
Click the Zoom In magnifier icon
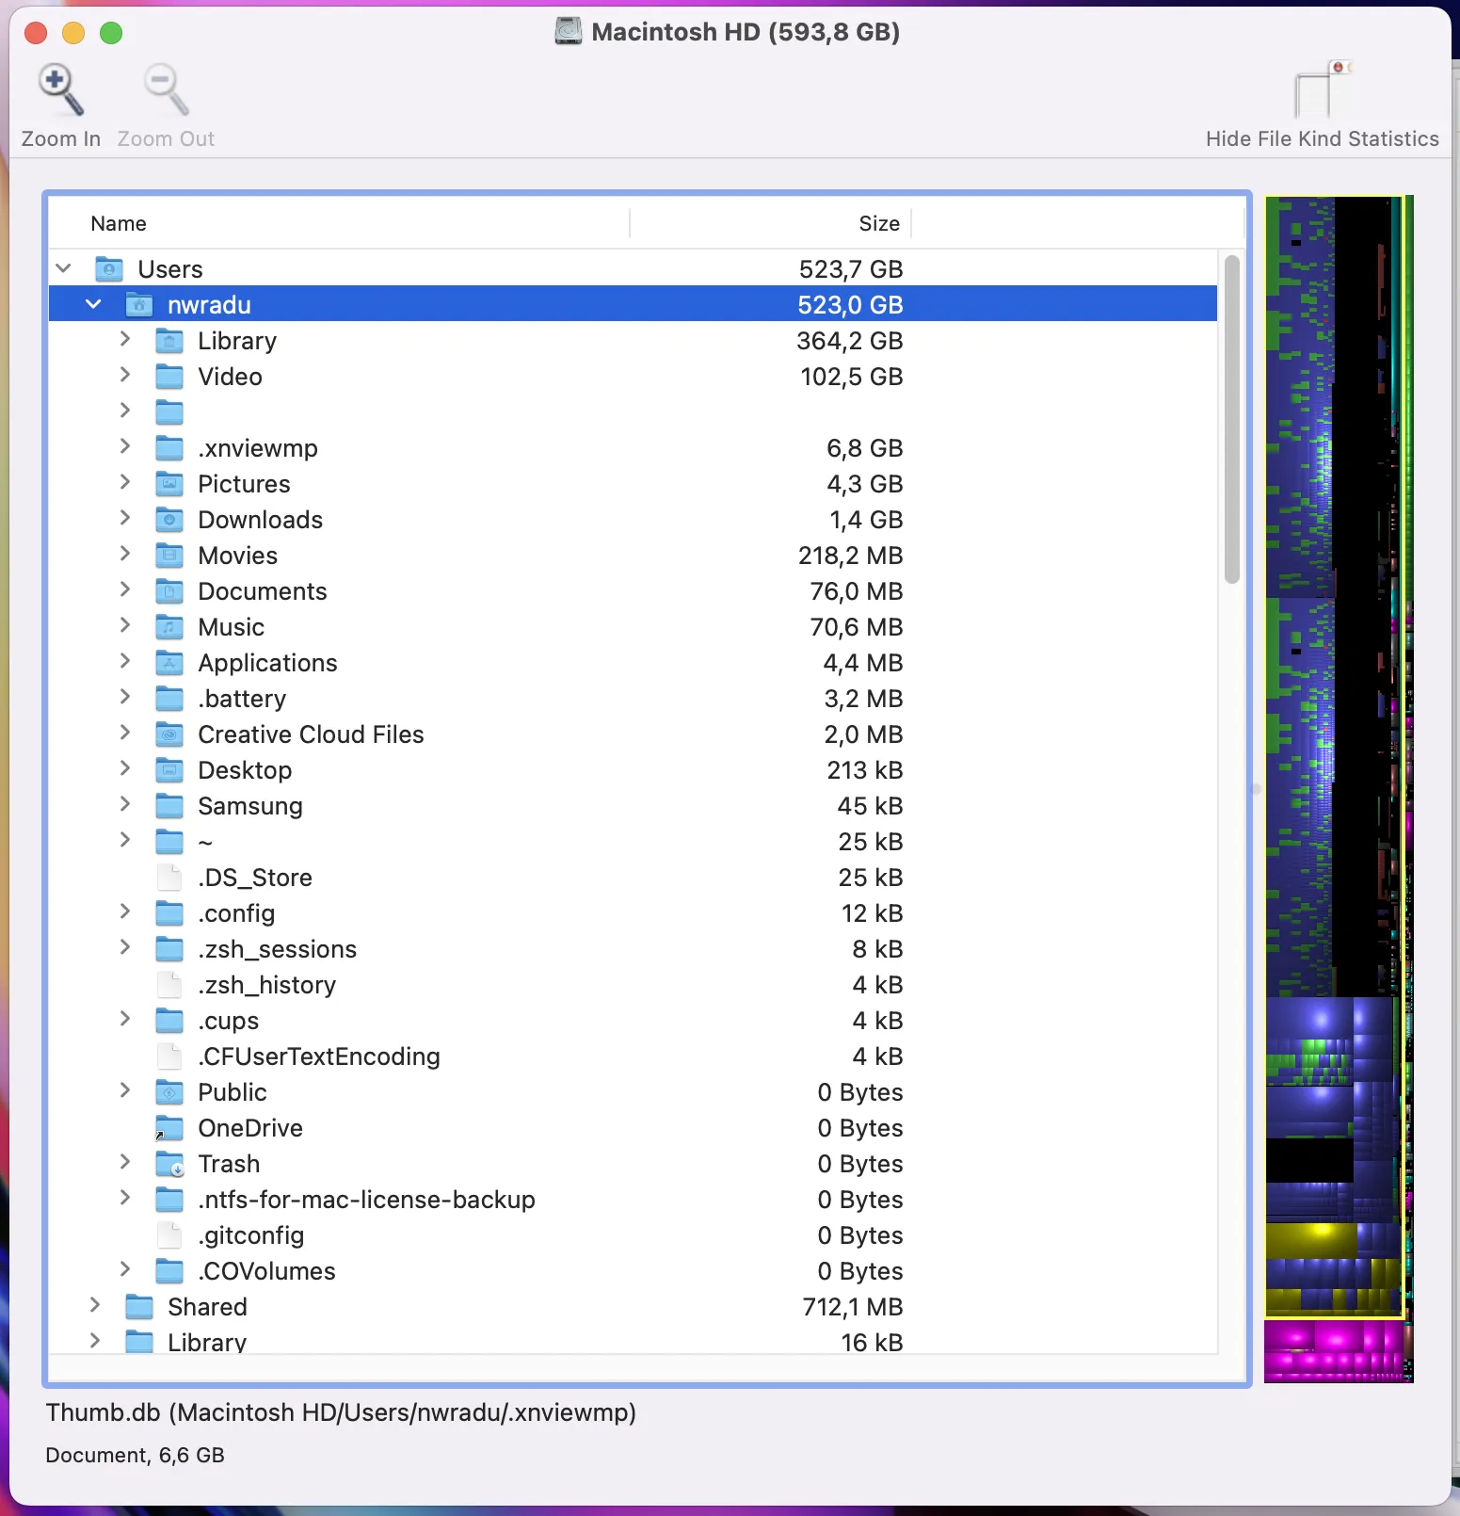[60, 90]
